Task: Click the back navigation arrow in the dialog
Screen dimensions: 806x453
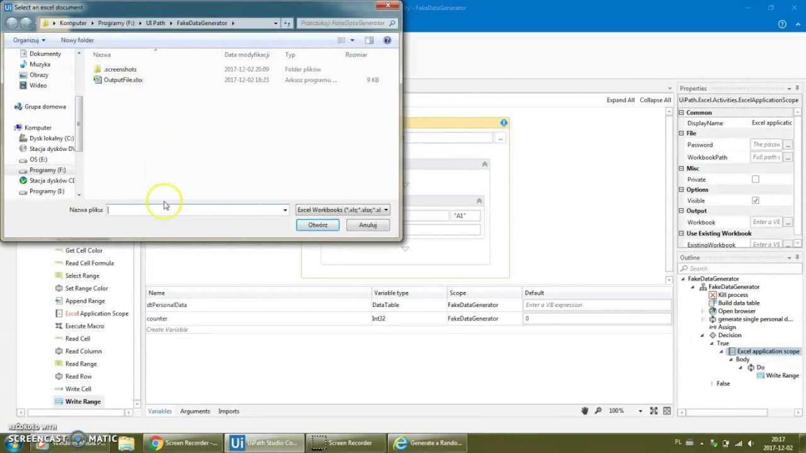Action: pyautogui.click(x=11, y=23)
